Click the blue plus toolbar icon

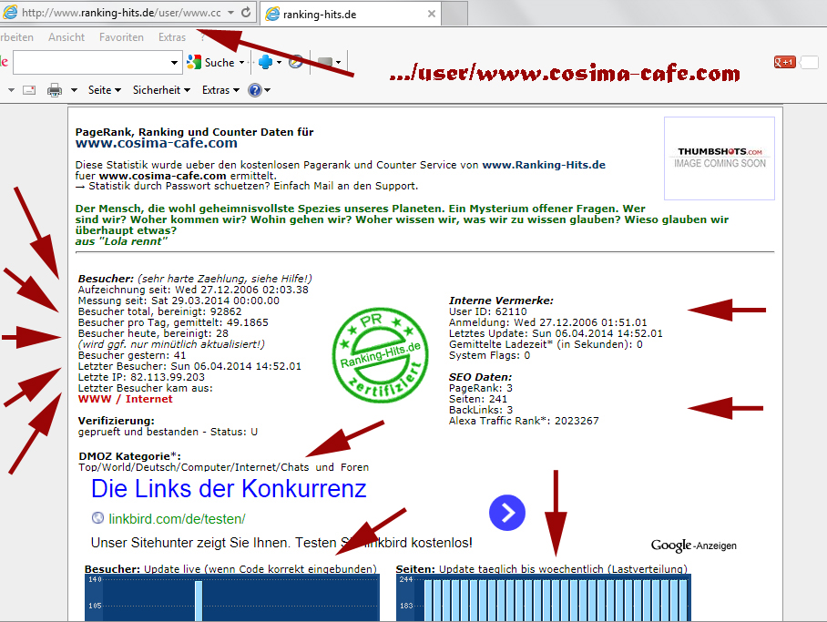[x=265, y=62]
